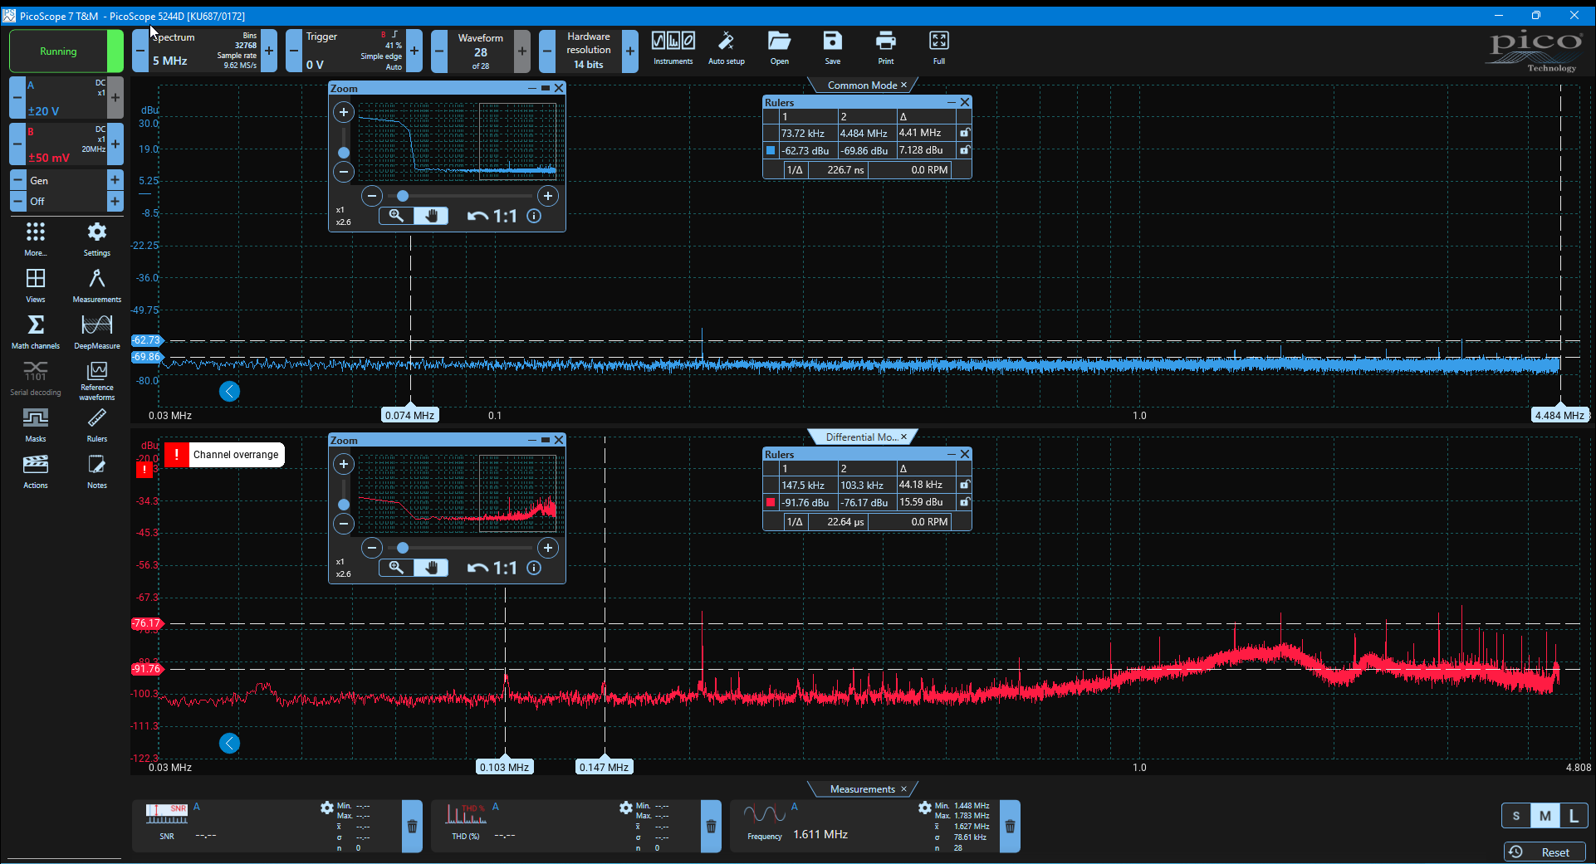Open Channel A settings

(66, 97)
